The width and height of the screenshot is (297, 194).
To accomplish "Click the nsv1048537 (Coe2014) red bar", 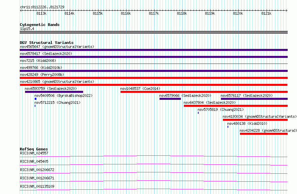I will [x=204, y=92].
